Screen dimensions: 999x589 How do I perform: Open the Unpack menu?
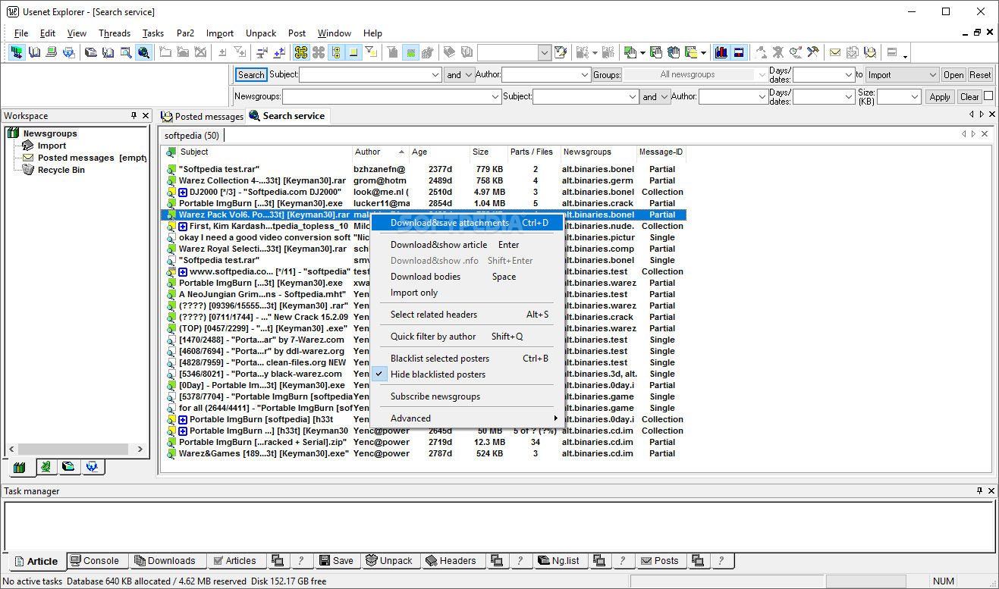pyautogui.click(x=261, y=33)
